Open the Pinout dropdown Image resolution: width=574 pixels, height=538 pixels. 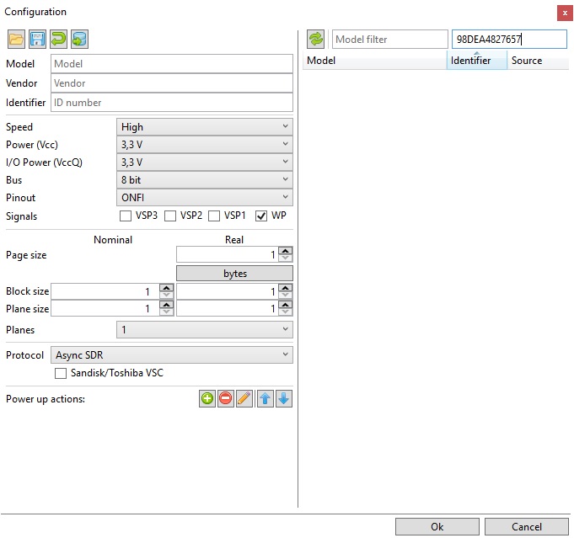[205, 198]
